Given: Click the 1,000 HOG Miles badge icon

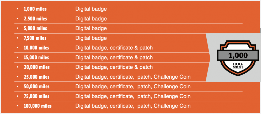Looking at the screenshot, I should 238,58.
